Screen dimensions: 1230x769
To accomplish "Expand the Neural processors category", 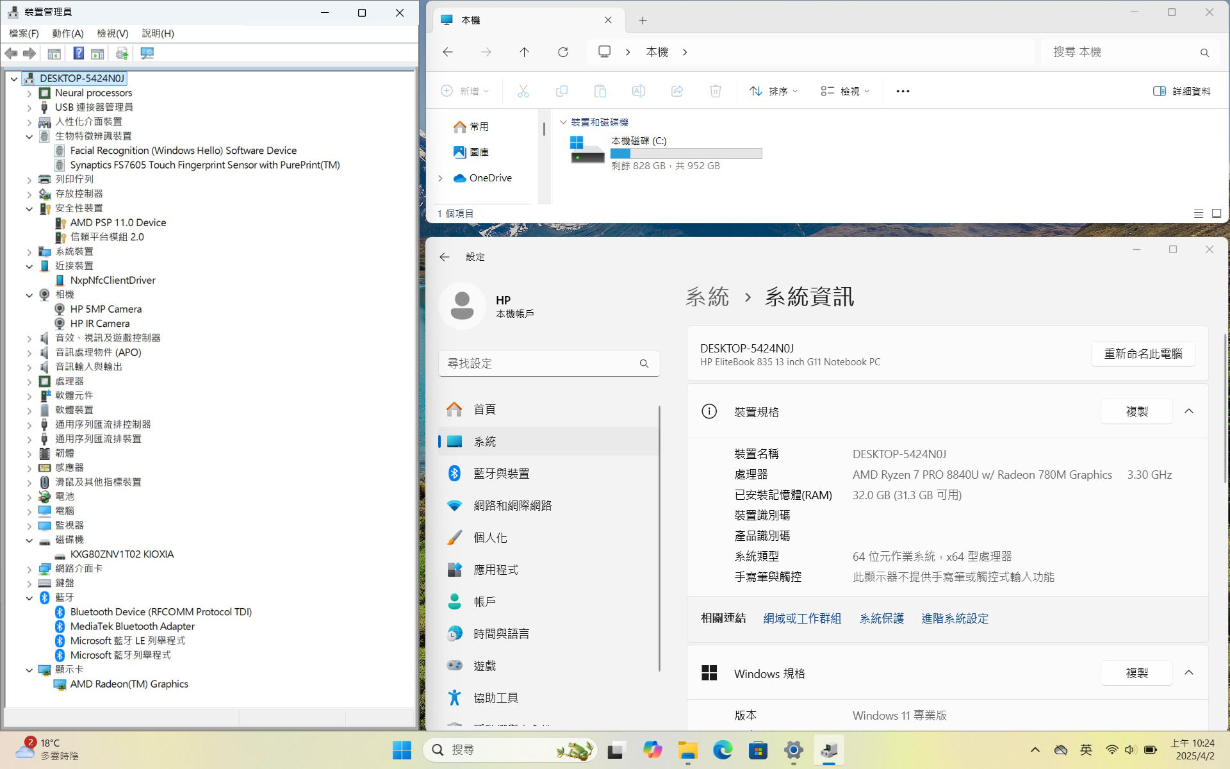I will [x=29, y=93].
